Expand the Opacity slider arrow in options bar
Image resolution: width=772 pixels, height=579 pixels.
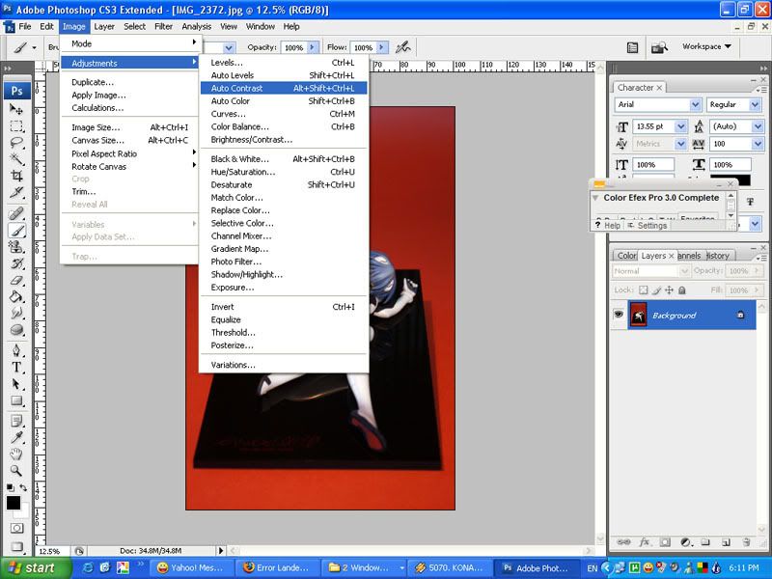point(312,47)
